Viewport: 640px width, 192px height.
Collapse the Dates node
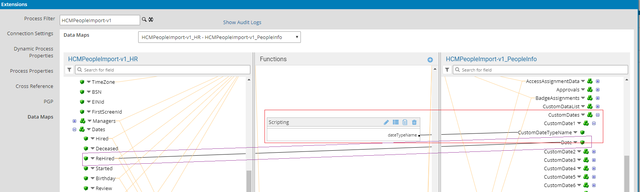[x=74, y=129]
